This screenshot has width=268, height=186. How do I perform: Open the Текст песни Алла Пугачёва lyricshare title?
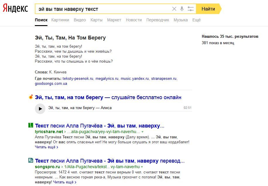coord(100,126)
